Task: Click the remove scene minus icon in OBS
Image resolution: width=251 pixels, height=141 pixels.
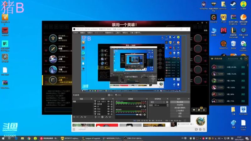Action: pyautogui.click(x=77, y=117)
